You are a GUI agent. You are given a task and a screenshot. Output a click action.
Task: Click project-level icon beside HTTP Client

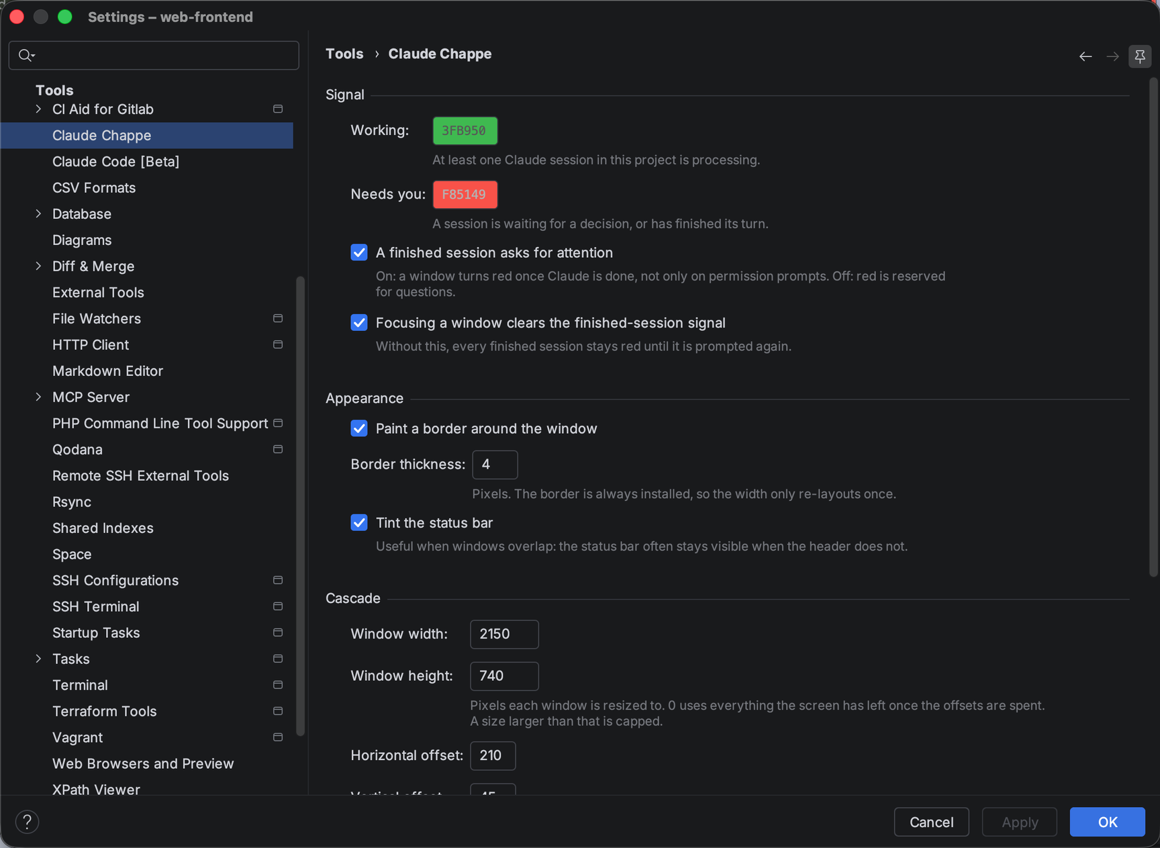pyautogui.click(x=278, y=344)
